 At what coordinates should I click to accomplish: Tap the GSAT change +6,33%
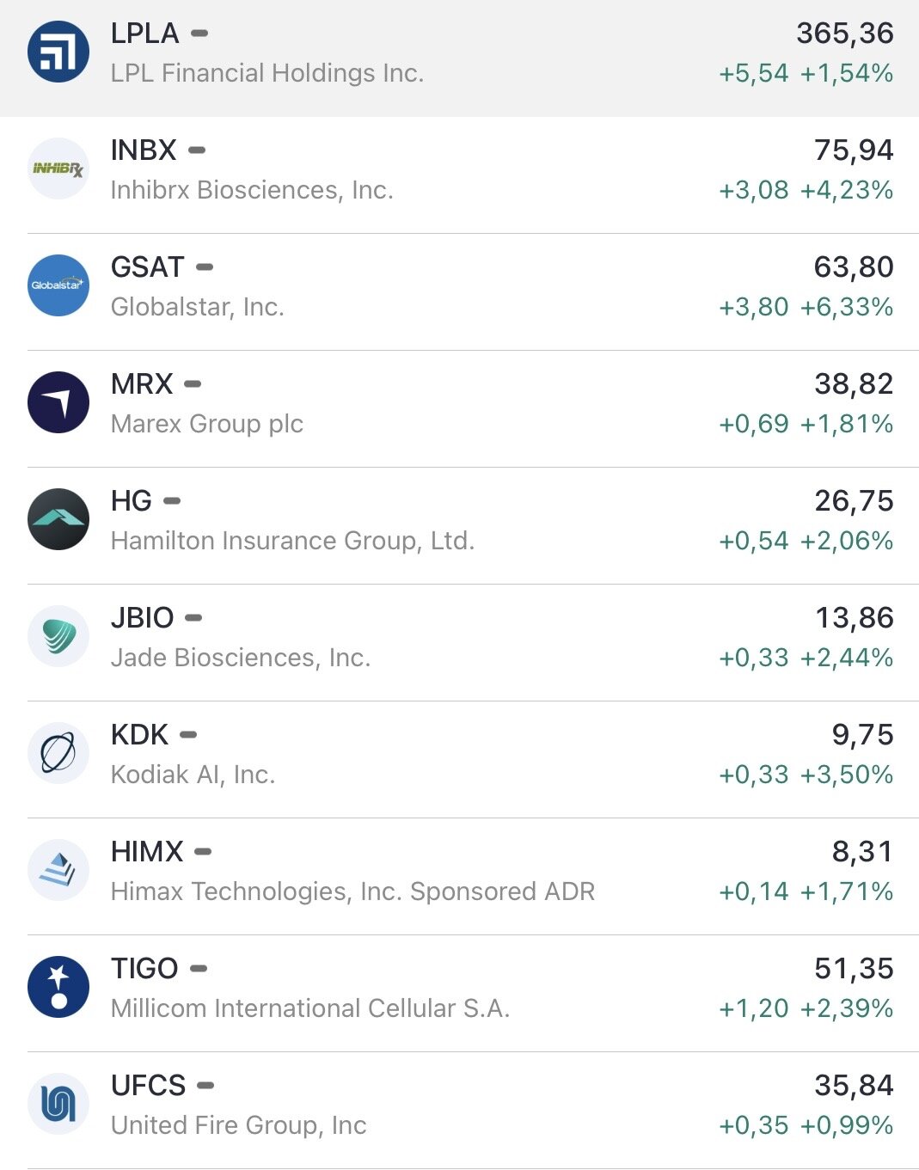pos(847,307)
